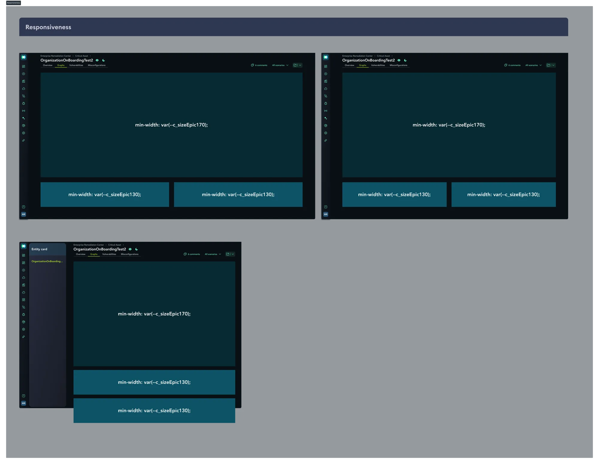Click Entity card panel header
Image resolution: width=599 pixels, height=464 pixels.
click(x=48, y=249)
